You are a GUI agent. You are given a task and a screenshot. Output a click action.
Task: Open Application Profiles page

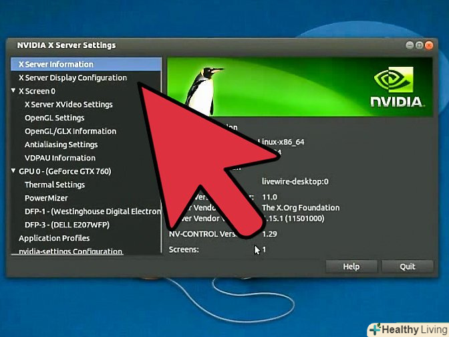point(54,238)
